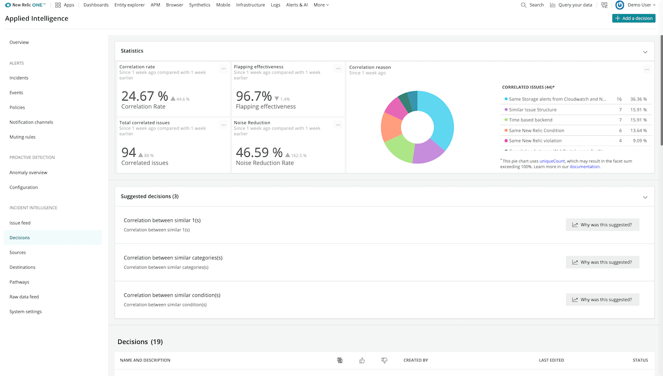Open Pathways in the sidebar
This screenshot has height=376, width=663.
point(19,282)
